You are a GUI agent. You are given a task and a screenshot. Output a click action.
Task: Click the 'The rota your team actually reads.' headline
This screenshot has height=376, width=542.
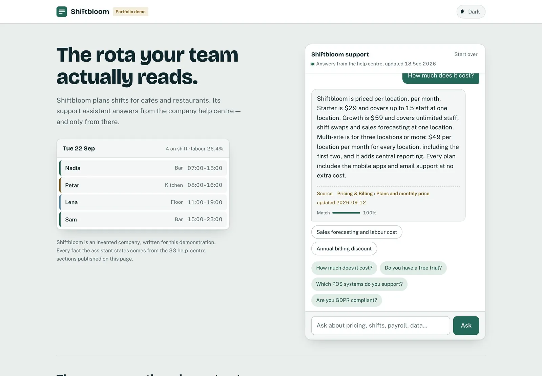coord(148,66)
